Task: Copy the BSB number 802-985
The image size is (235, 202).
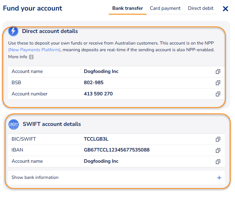Action: pos(218,83)
